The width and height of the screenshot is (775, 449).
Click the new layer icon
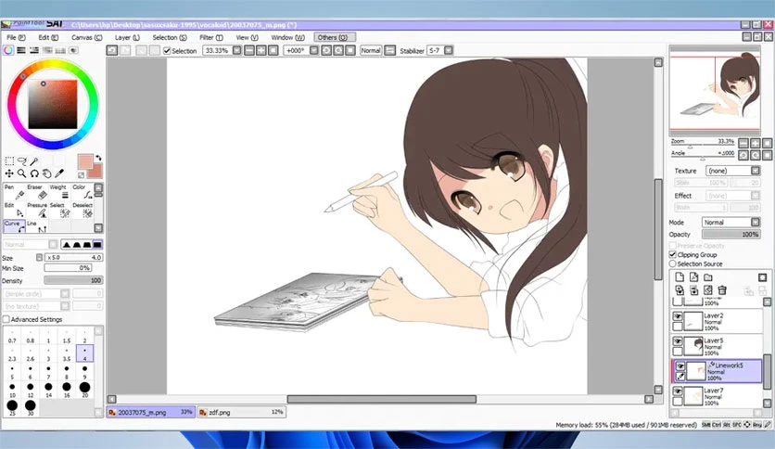pyautogui.click(x=680, y=277)
